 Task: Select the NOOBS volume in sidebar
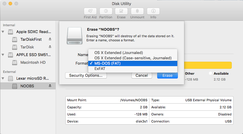pos(28,86)
